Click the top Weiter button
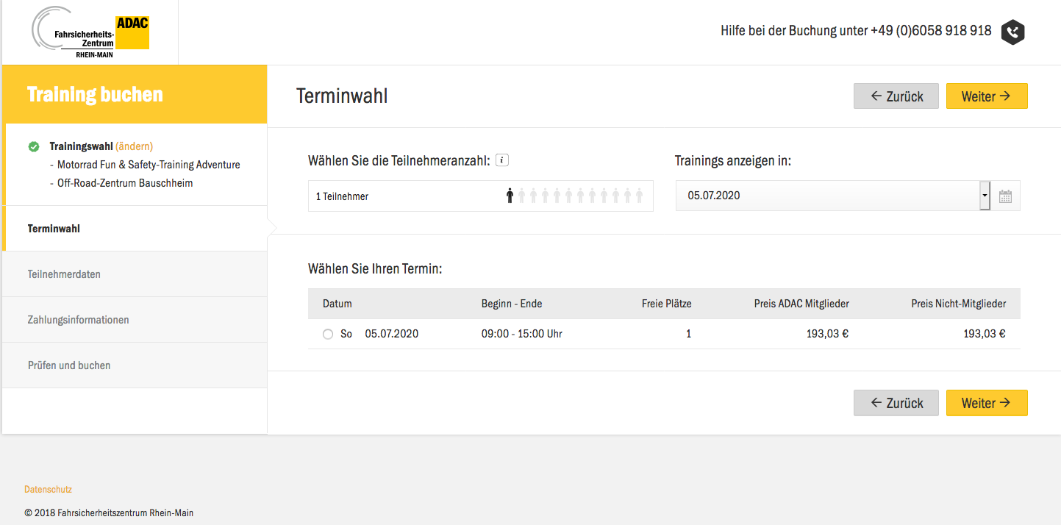The height and width of the screenshot is (525, 1061). pyautogui.click(x=986, y=96)
